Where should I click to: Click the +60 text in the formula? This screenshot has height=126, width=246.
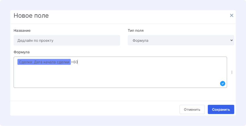click(x=74, y=62)
